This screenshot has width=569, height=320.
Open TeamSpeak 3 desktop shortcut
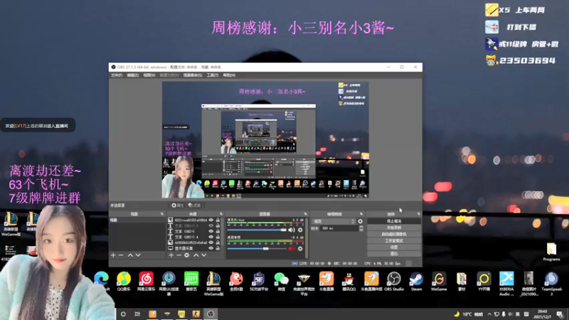[x=552, y=284]
